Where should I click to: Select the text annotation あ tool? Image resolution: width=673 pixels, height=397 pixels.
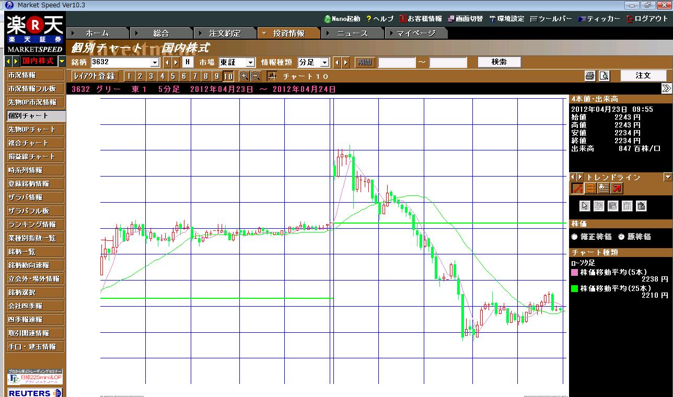coord(604,188)
